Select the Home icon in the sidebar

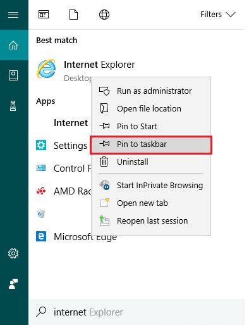[x=13, y=45]
